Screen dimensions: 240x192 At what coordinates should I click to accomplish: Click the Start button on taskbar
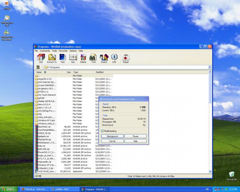tap(9, 189)
